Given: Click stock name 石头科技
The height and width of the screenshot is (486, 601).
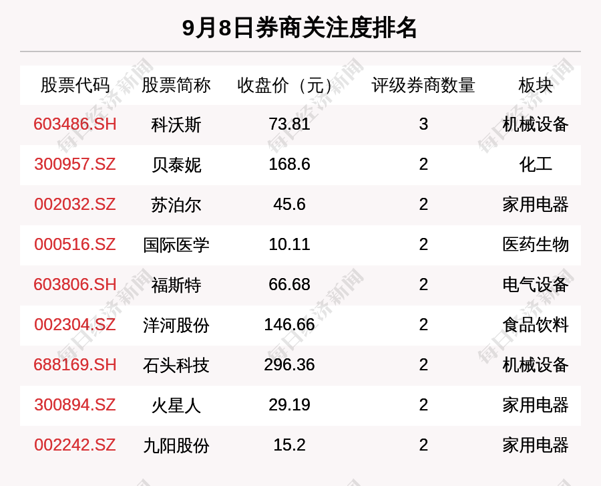Looking at the screenshot, I should (176, 365).
